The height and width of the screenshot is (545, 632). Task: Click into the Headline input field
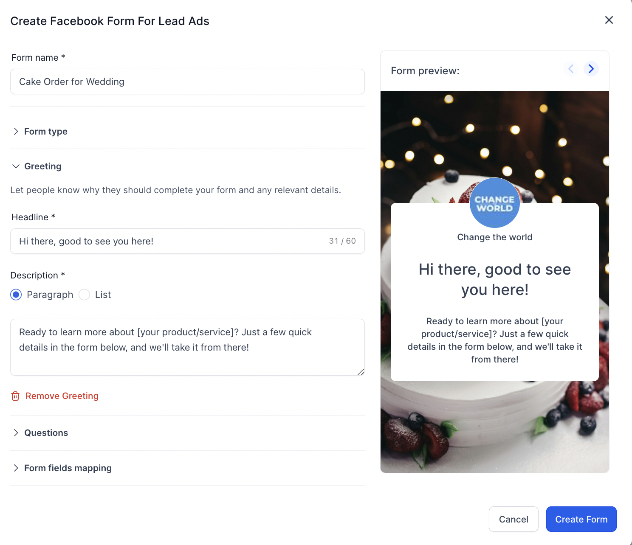pos(187,241)
